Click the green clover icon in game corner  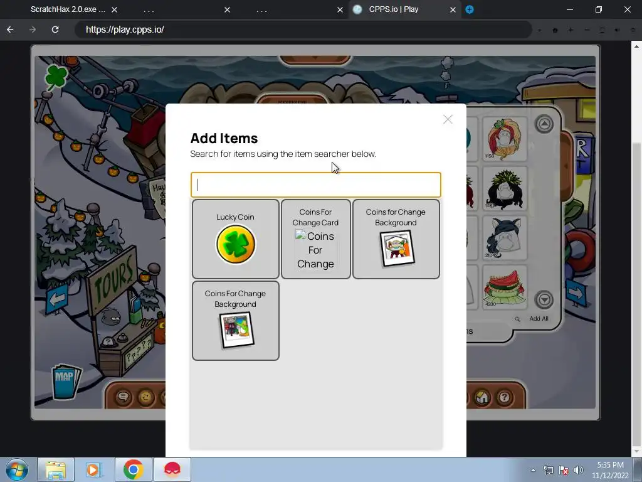coord(56,77)
